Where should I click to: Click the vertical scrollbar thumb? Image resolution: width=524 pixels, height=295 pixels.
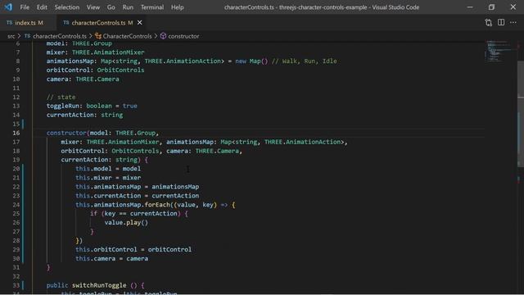(521, 114)
